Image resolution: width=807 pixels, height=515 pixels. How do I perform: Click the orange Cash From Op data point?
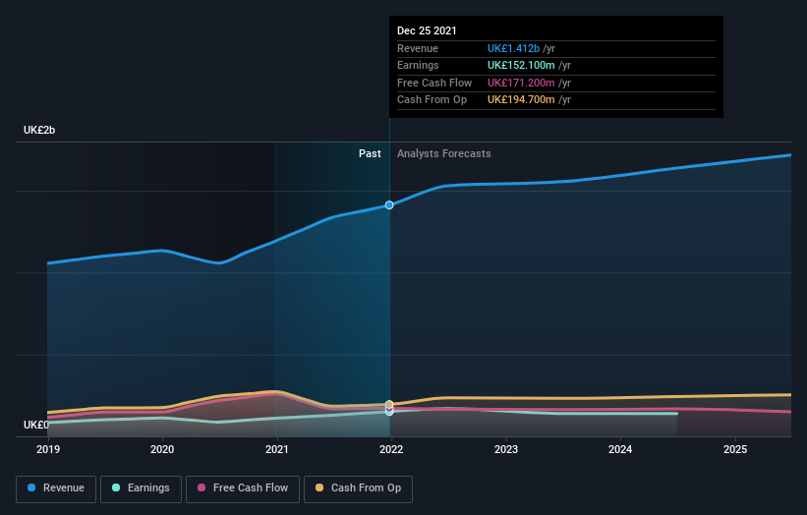tap(389, 404)
